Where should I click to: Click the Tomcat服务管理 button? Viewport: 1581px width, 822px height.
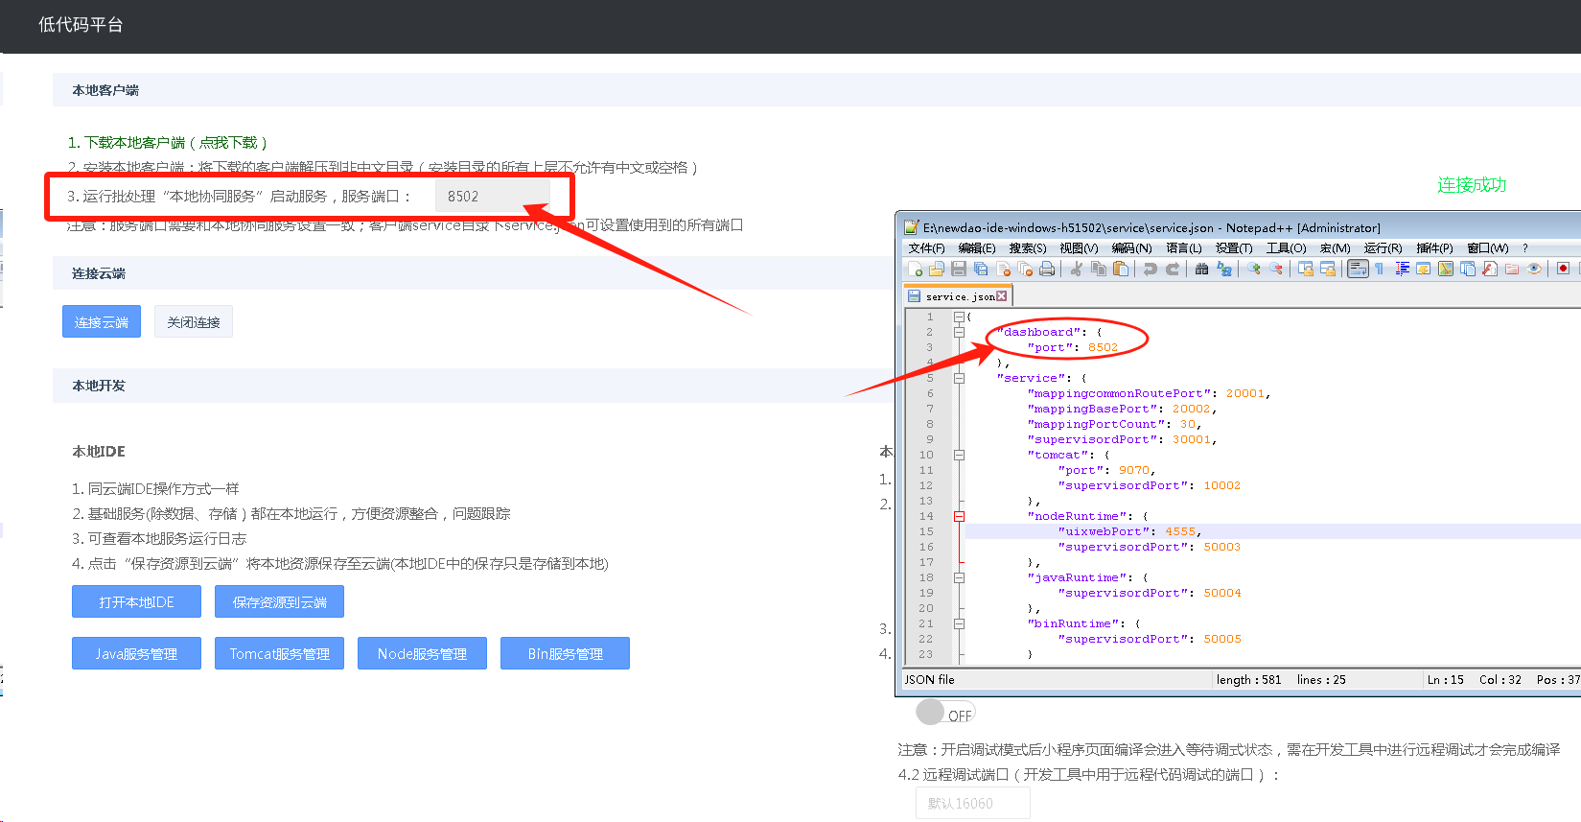tap(279, 653)
